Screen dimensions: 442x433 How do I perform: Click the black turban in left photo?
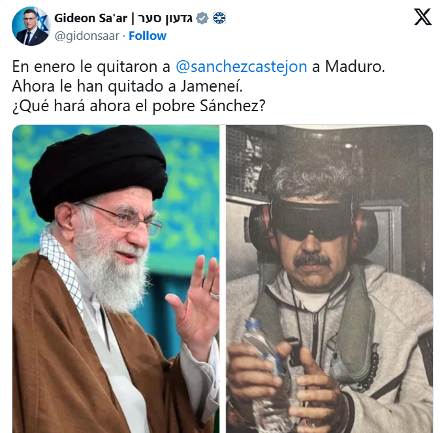99,172
